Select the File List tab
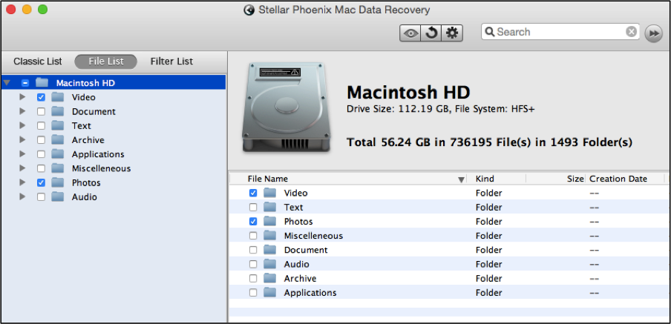Image resolution: width=671 pixels, height=324 pixels. pos(105,62)
